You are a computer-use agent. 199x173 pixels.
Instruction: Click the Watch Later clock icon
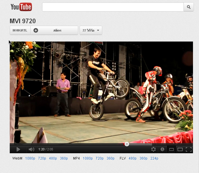coord(162,149)
